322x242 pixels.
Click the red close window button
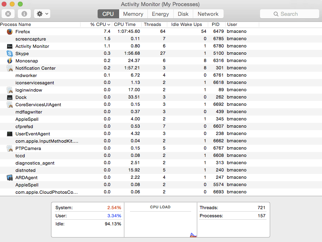point(4,4)
